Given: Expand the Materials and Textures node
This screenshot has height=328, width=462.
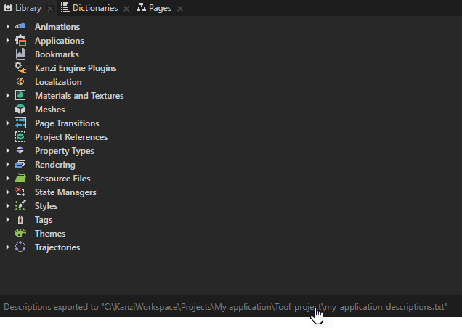Looking at the screenshot, I should (x=7, y=96).
